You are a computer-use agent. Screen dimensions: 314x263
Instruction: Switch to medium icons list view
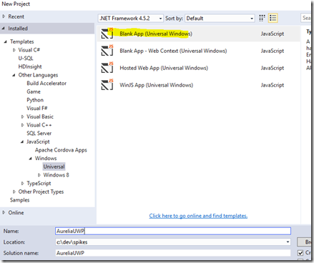(x=273, y=18)
